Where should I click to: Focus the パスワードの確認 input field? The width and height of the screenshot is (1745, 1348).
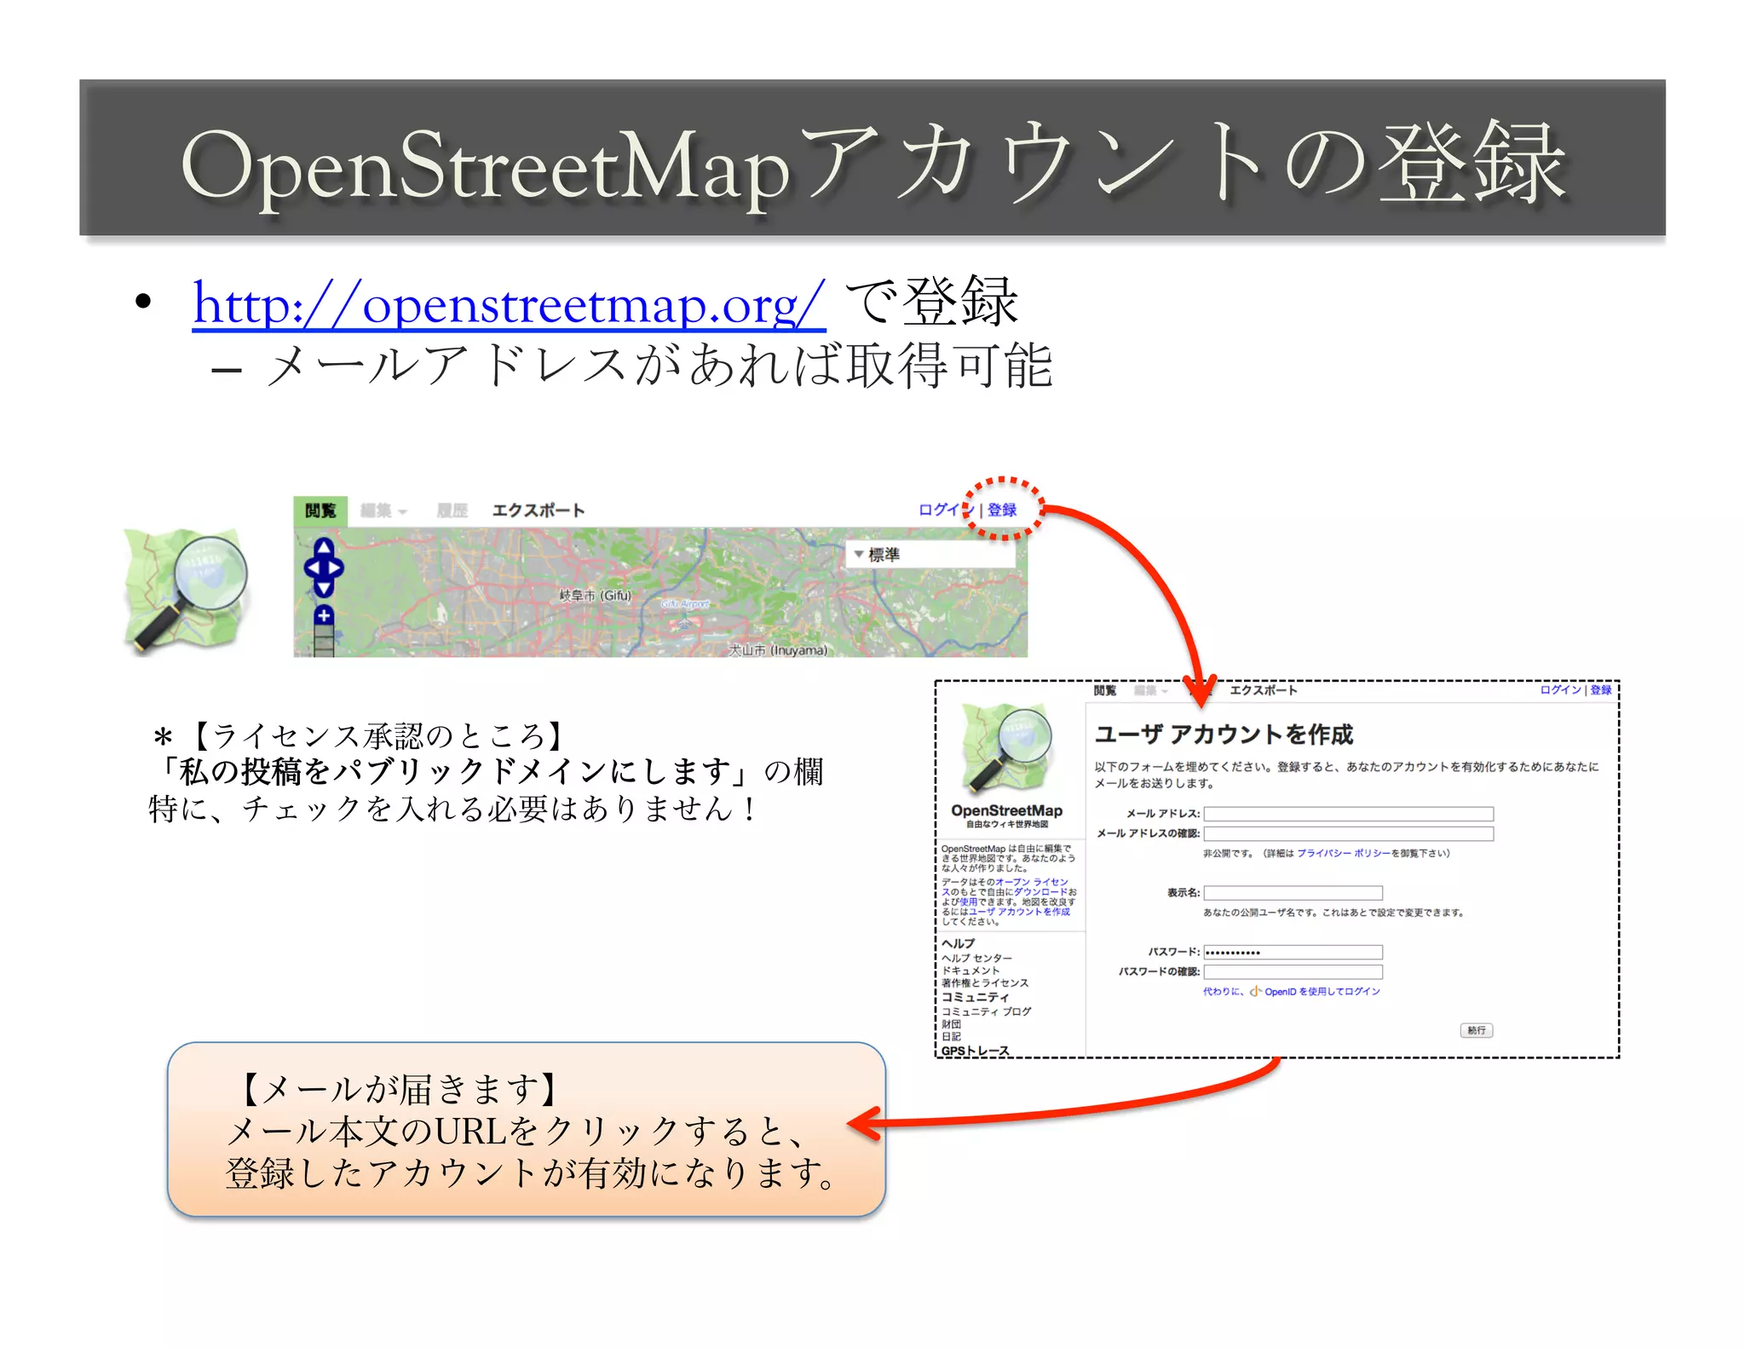[1293, 972]
